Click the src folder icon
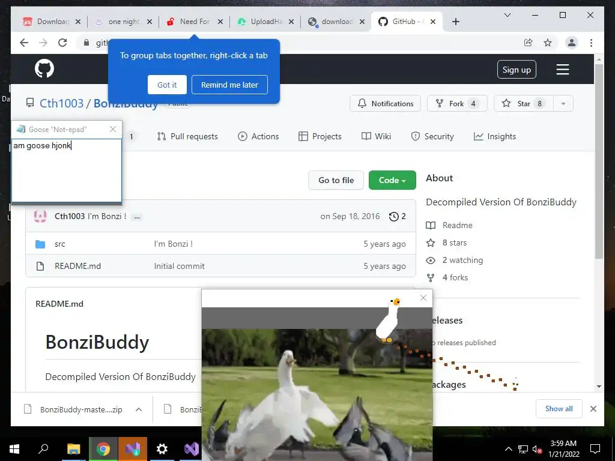Image resolution: width=615 pixels, height=461 pixels. pyautogui.click(x=40, y=244)
